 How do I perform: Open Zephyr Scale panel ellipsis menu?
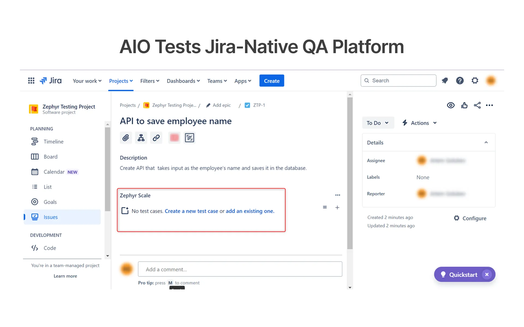tap(338, 195)
